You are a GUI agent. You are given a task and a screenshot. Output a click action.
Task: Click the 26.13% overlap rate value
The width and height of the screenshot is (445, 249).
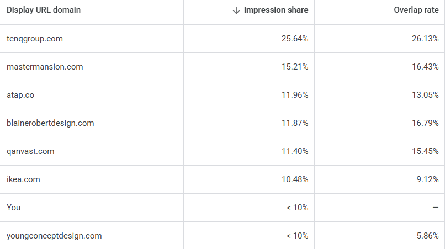coord(425,39)
